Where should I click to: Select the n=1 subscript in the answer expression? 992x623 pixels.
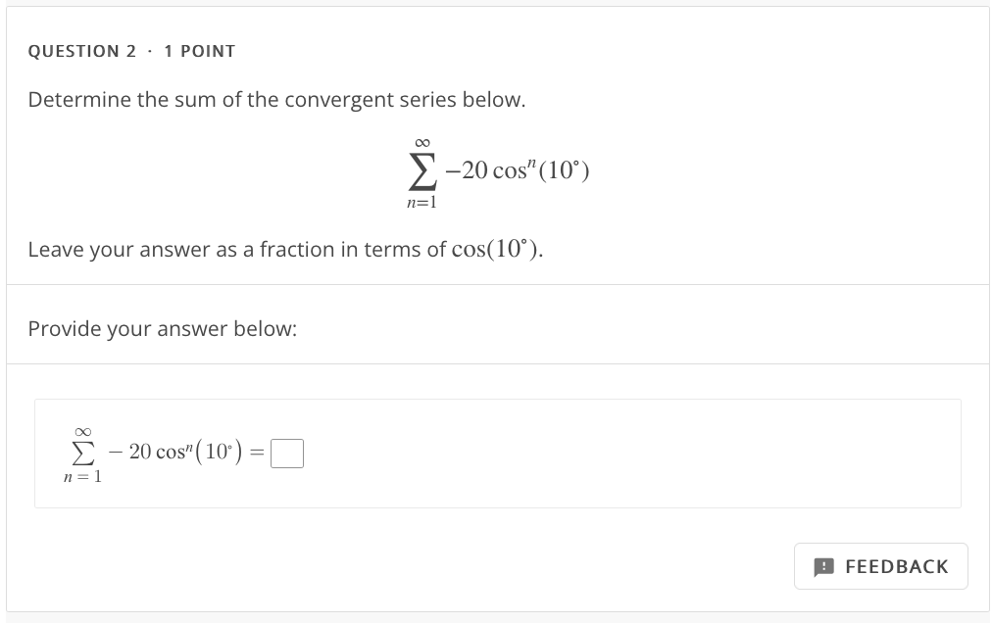point(81,478)
